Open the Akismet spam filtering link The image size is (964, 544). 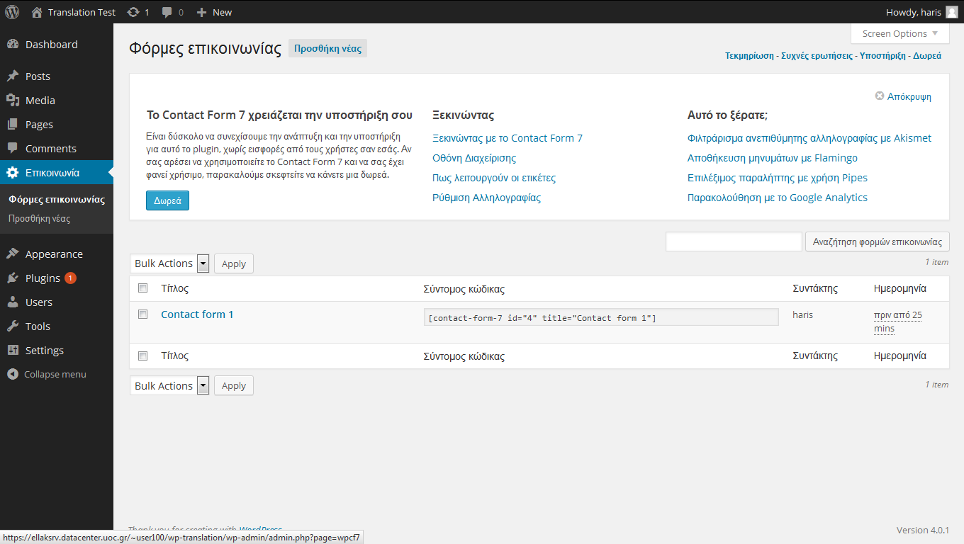tap(809, 138)
